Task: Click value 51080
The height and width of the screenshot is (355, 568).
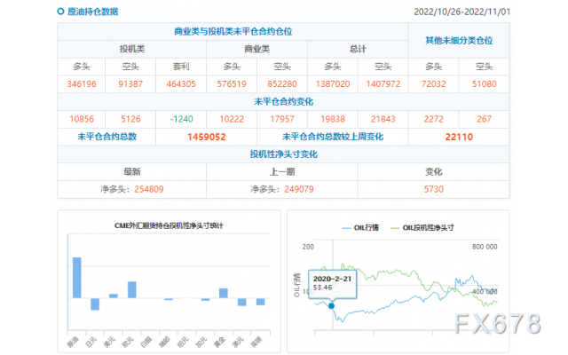Action: coord(484,84)
